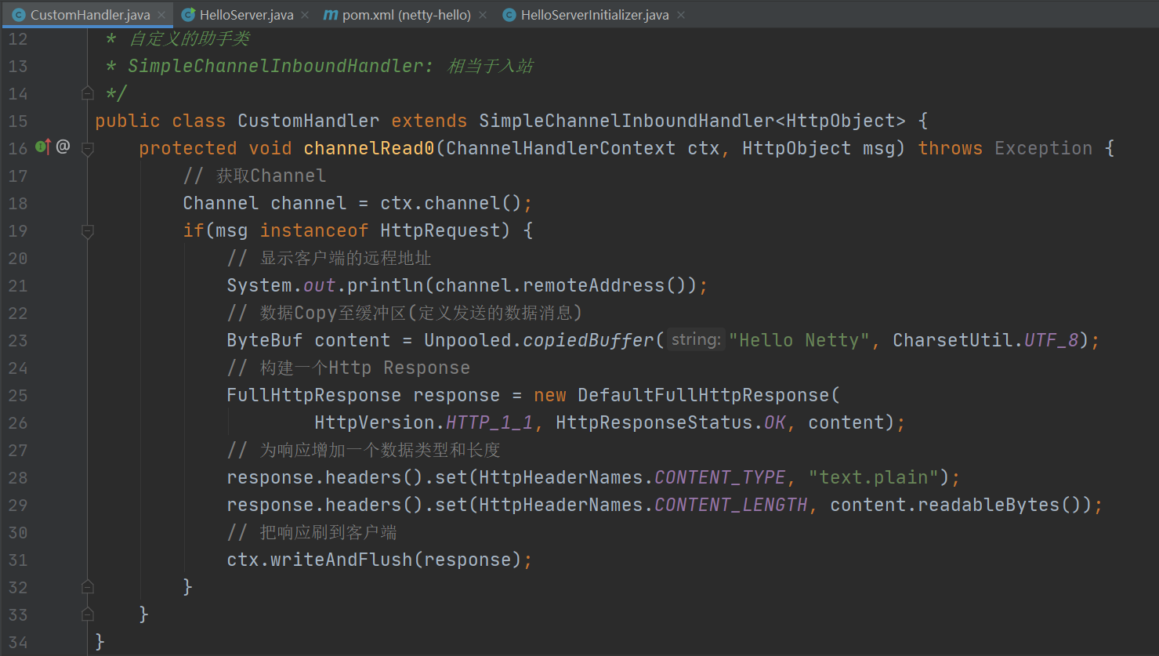This screenshot has width=1159, height=656.
Task: Open the pom.xml (netty-hello) tab
Action: (406, 15)
